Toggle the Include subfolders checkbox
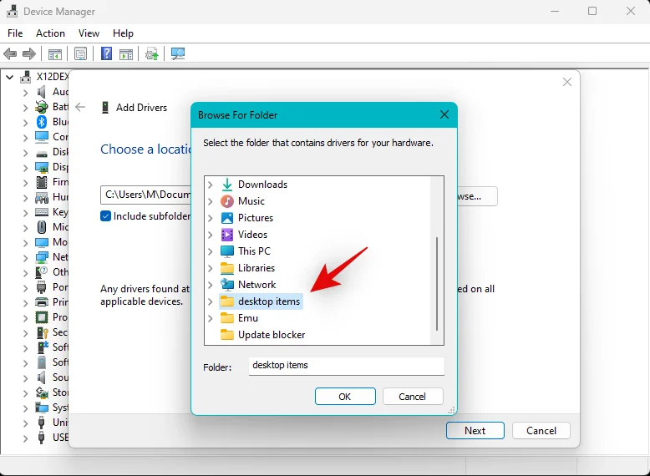This screenshot has width=650, height=476. pos(106,215)
